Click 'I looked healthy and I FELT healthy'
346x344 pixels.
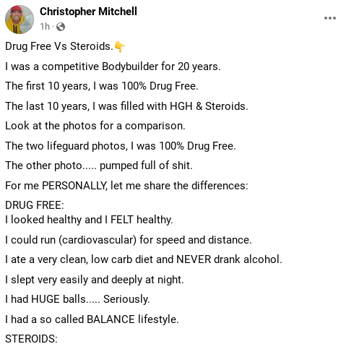pos(89,220)
